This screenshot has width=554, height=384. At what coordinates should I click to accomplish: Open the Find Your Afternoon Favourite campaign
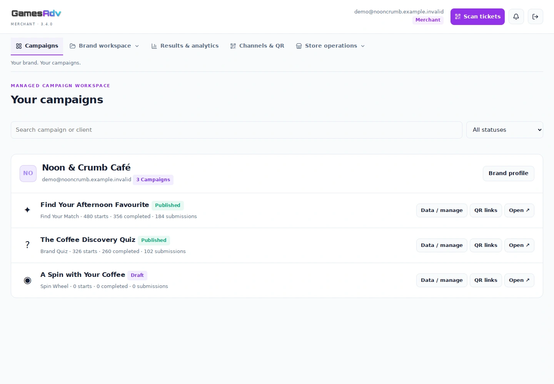tap(519, 210)
